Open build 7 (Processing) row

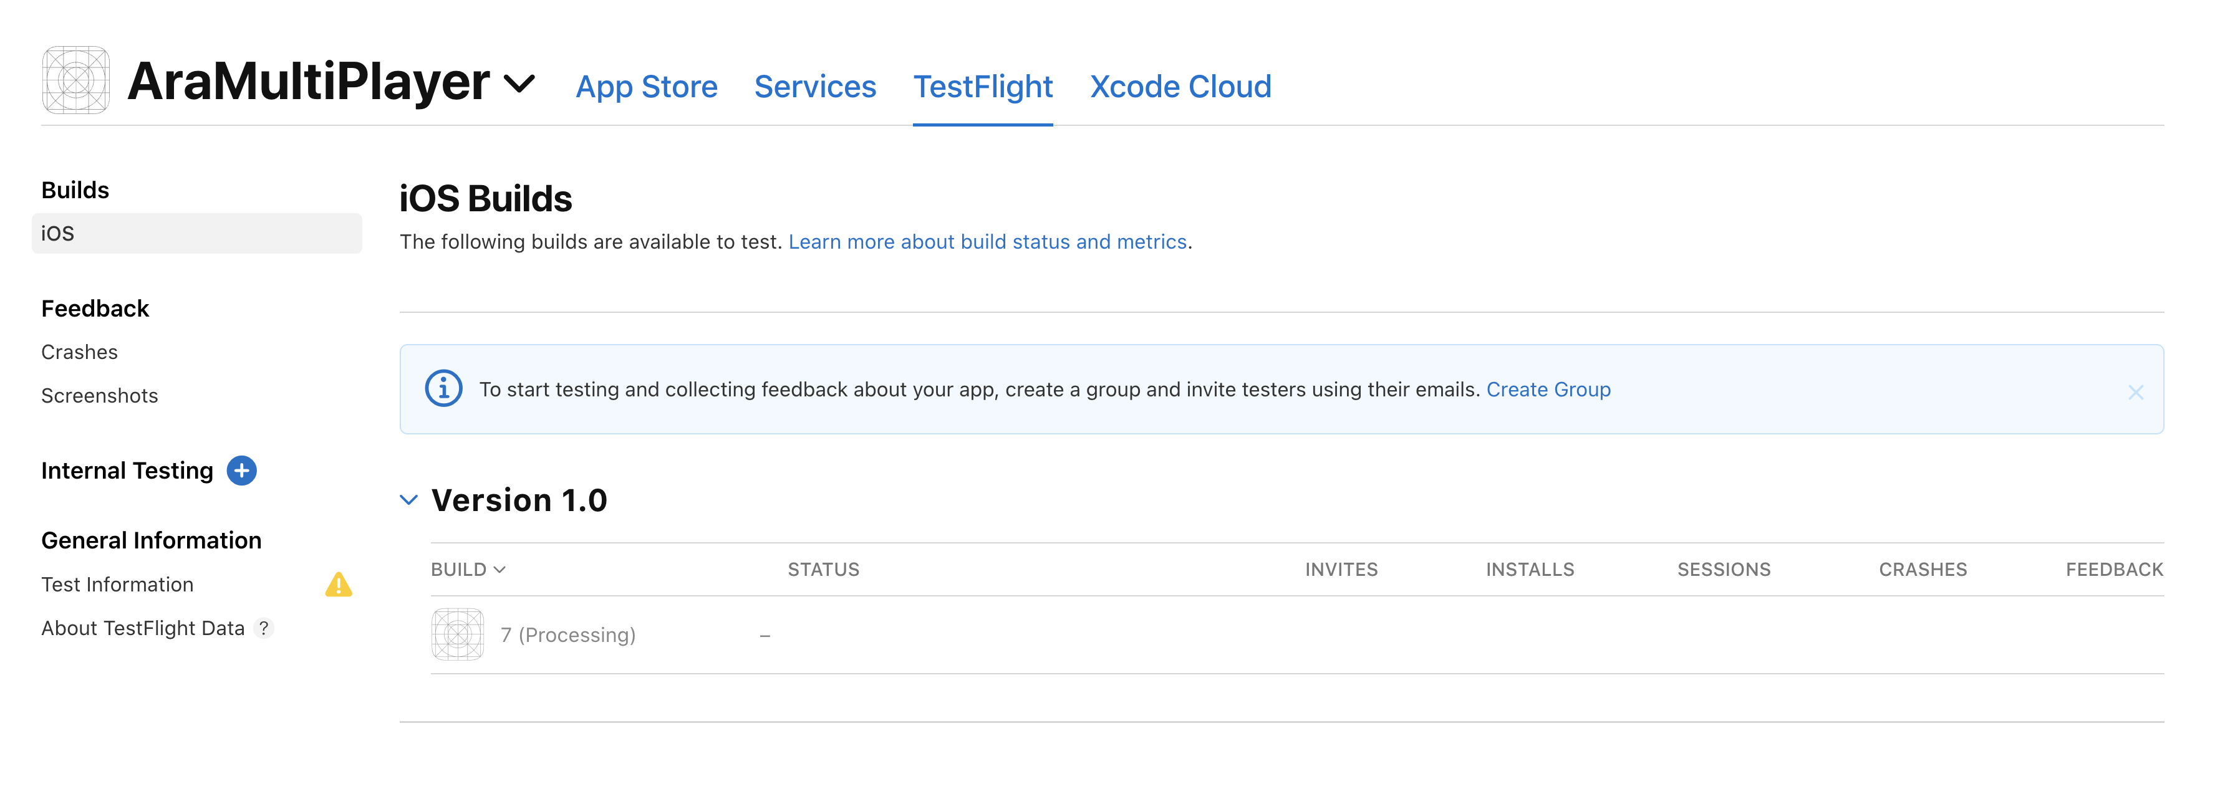(567, 635)
